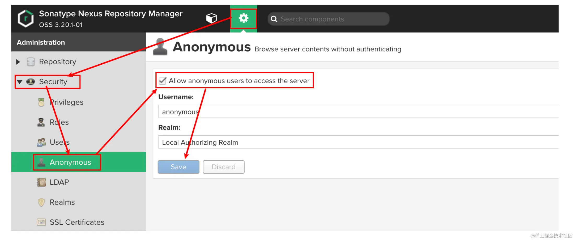Open the Roles menu item
The height and width of the screenshot is (240, 574).
point(59,122)
